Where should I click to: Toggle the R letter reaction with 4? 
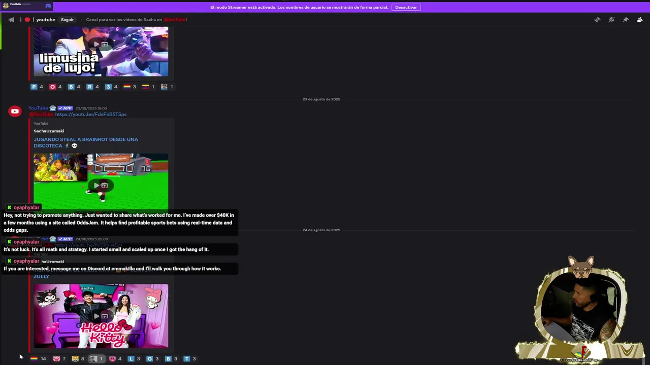click(92, 87)
